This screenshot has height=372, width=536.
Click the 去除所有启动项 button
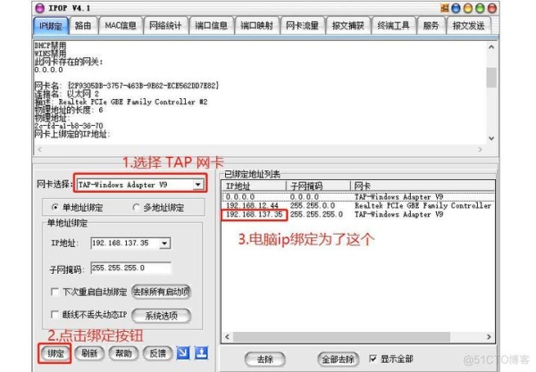point(162,292)
